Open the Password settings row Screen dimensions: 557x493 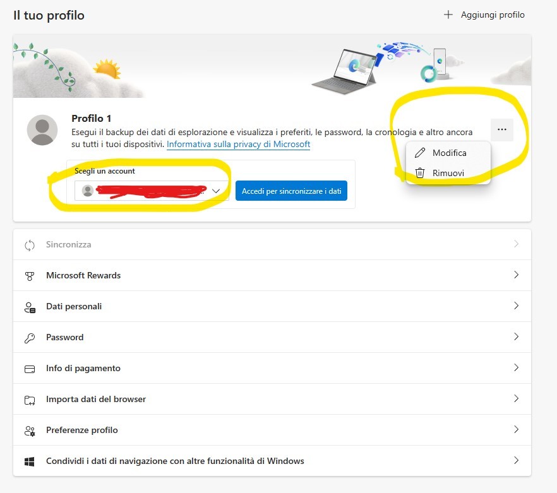click(x=272, y=337)
